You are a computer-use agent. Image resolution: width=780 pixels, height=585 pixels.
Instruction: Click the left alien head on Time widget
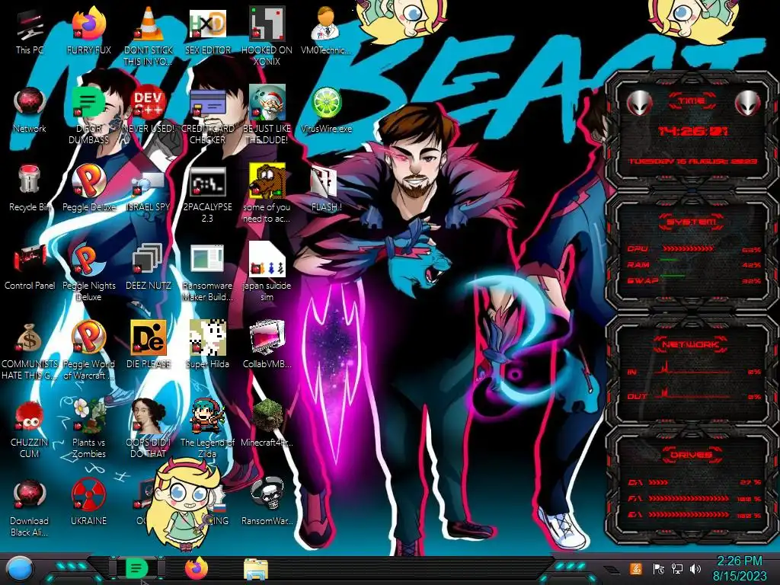639,104
